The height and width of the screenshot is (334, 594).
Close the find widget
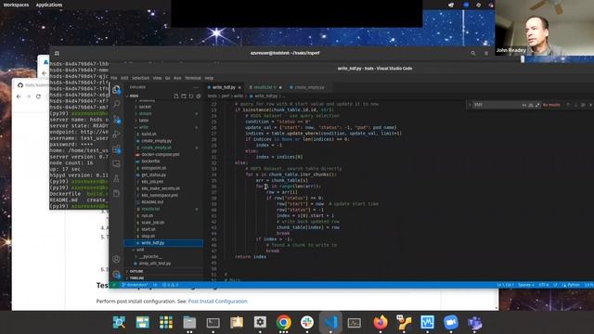point(590,105)
